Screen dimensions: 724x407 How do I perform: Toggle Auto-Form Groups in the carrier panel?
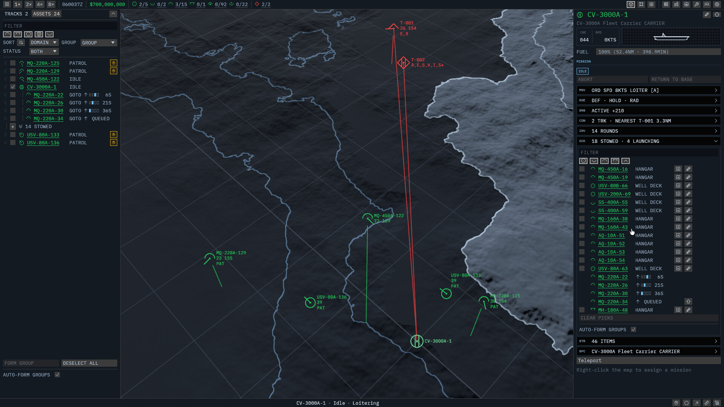point(633,329)
